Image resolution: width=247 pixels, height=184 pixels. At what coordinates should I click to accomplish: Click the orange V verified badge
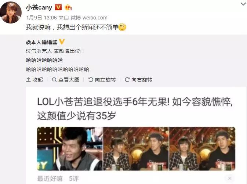point(58,7)
